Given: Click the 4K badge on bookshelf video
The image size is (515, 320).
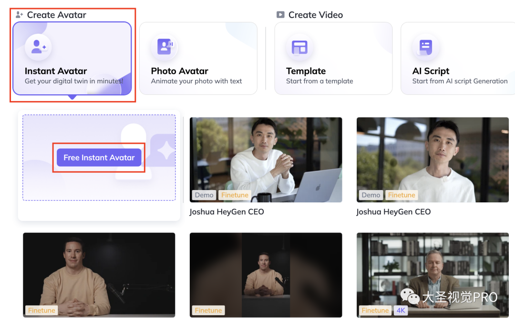Looking at the screenshot, I should [x=401, y=310].
